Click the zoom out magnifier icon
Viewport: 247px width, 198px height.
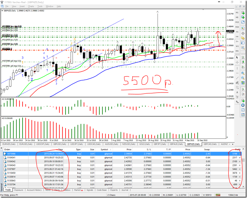243,78
